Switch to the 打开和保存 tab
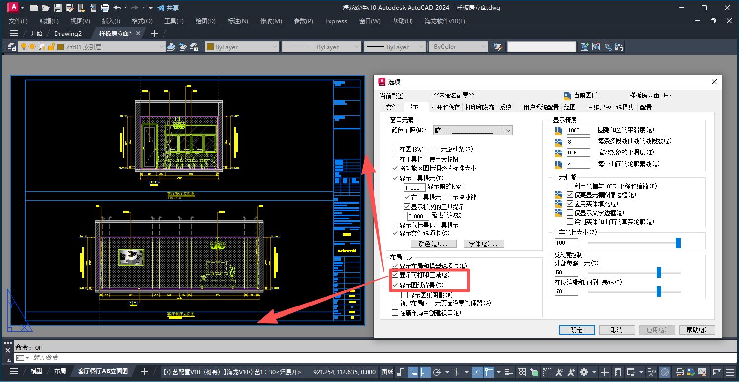Screen dimensions: 739x382 pyautogui.click(x=445, y=107)
